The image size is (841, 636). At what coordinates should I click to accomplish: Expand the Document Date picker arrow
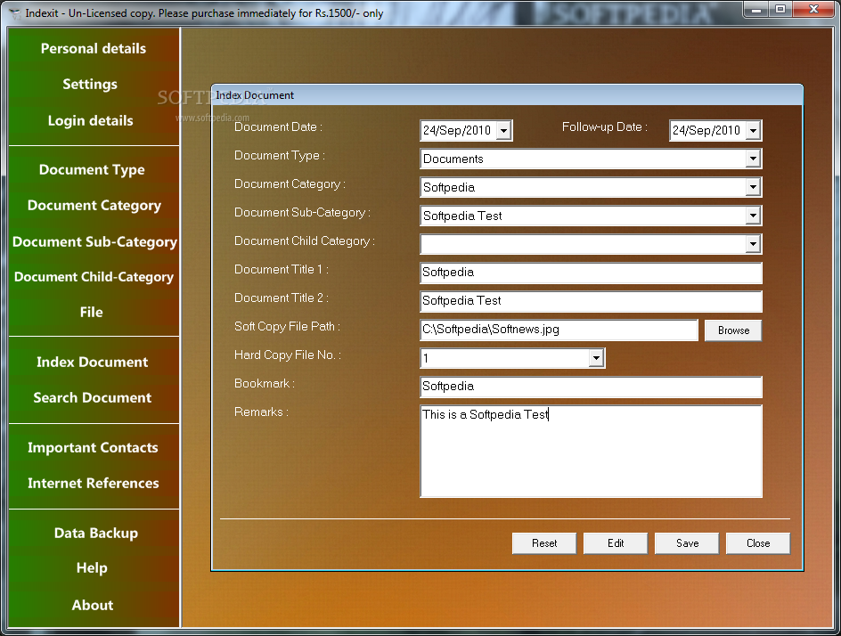(503, 130)
